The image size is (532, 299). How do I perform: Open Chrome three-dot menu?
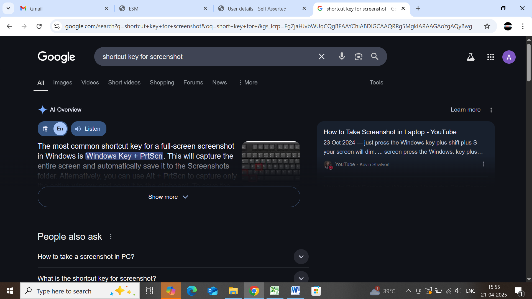click(523, 26)
